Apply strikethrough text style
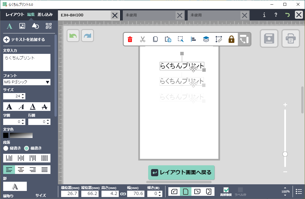The image size is (305, 199). 45,107
